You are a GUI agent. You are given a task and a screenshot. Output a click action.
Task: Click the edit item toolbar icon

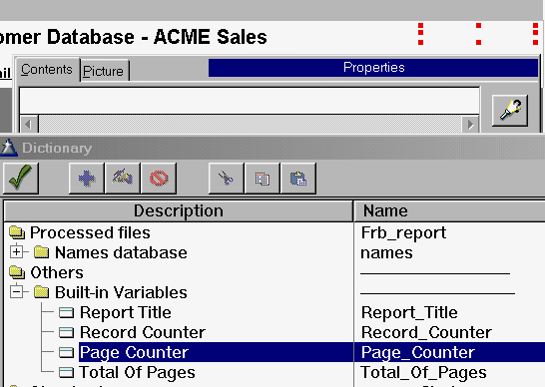tap(123, 179)
